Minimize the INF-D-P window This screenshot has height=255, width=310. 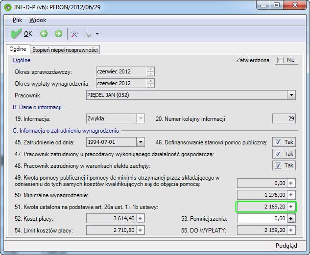pyautogui.click(x=263, y=5)
